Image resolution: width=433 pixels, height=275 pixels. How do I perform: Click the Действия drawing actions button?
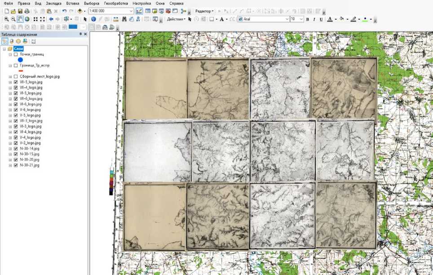[176, 19]
